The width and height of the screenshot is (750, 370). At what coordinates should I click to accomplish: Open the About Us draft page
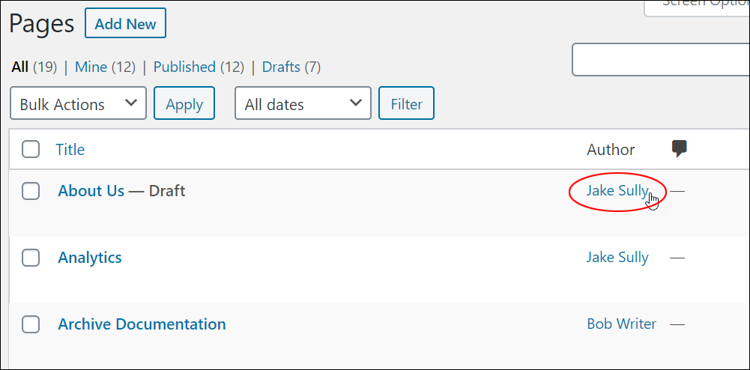point(91,191)
